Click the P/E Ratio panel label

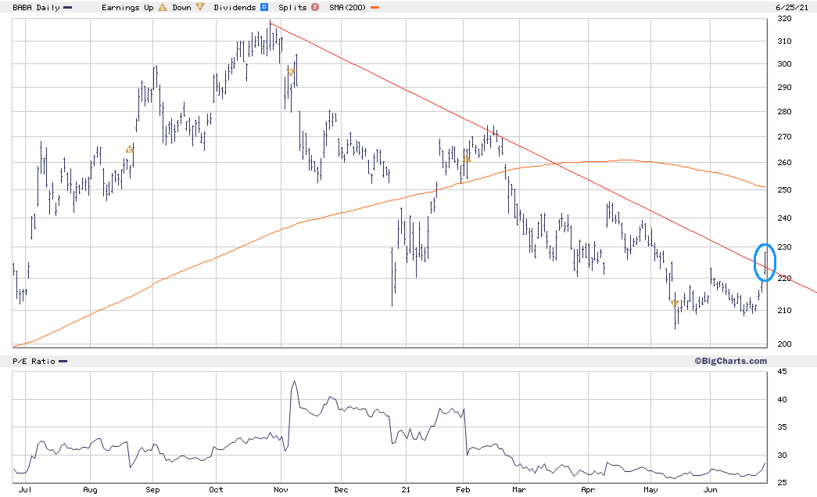(34, 362)
